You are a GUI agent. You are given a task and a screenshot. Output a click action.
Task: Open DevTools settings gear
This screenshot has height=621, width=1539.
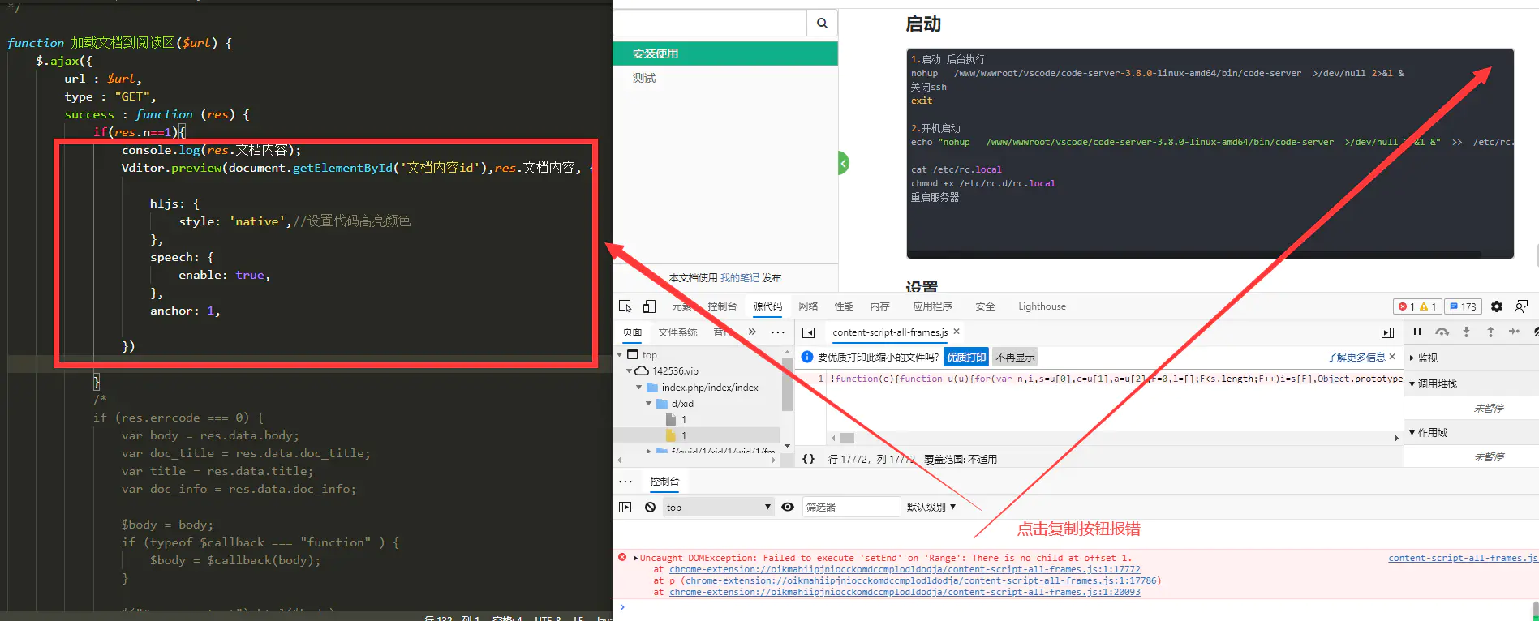point(1497,306)
